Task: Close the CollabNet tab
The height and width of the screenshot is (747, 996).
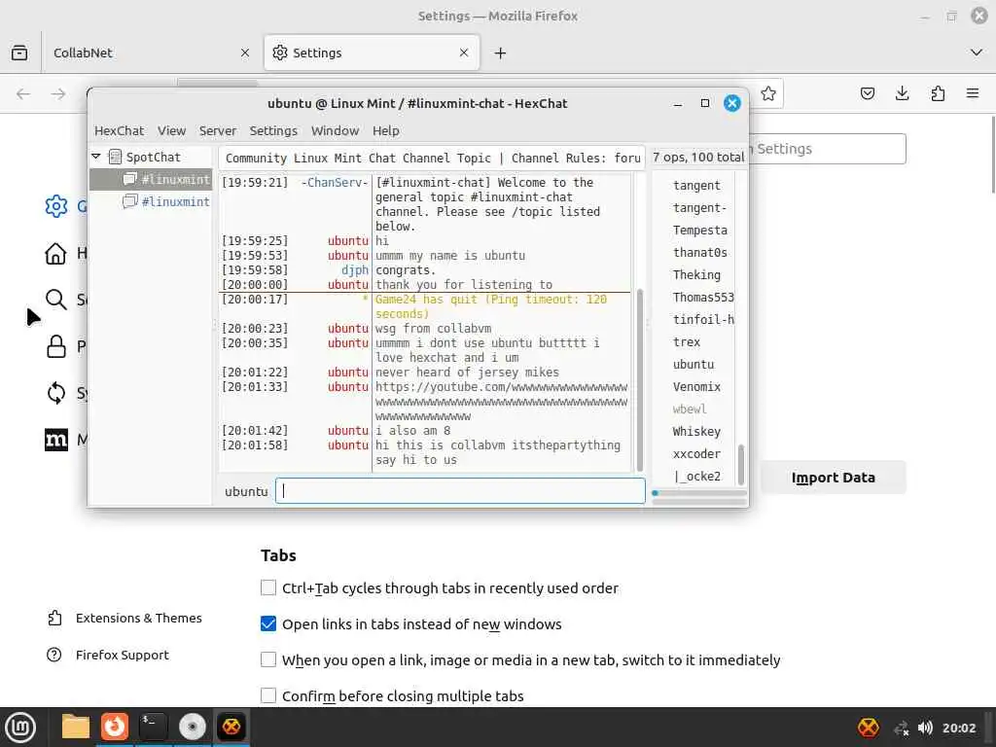Action: pyautogui.click(x=244, y=53)
